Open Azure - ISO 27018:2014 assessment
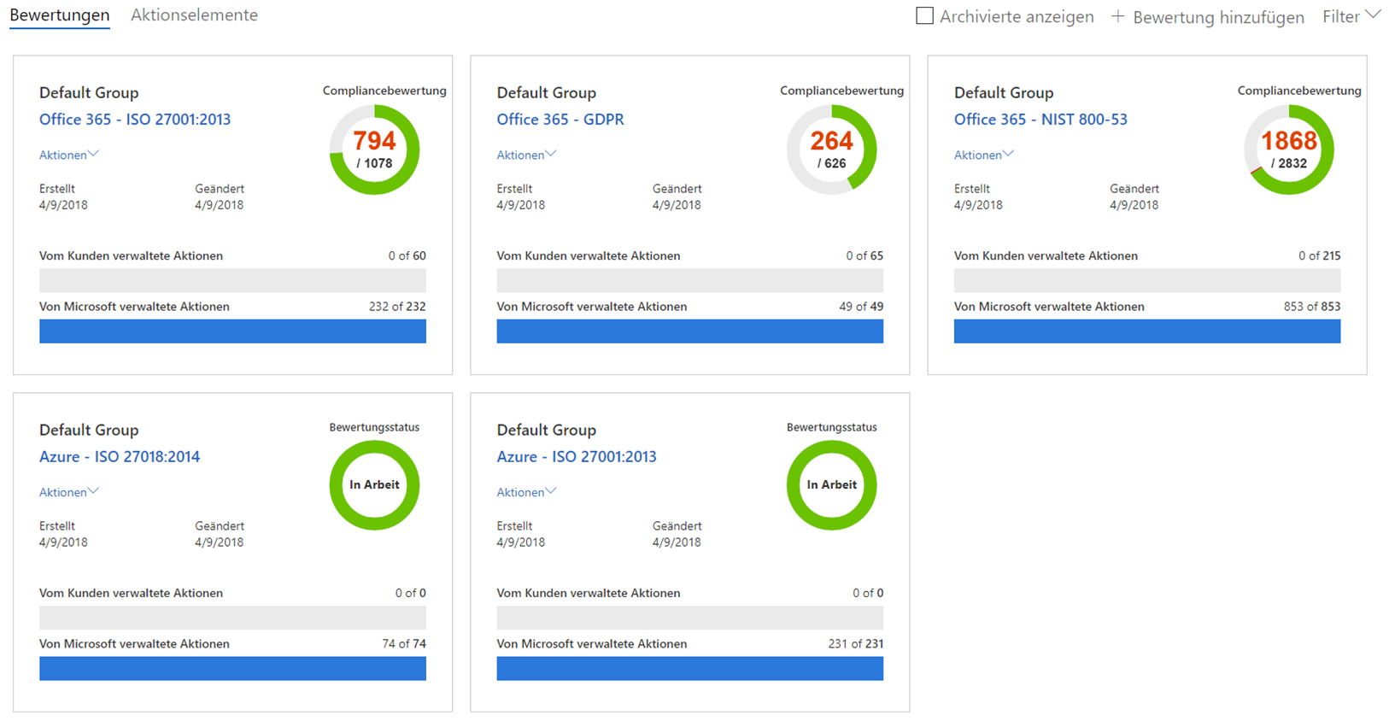This screenshot has width=1389, height=721. 120,457
